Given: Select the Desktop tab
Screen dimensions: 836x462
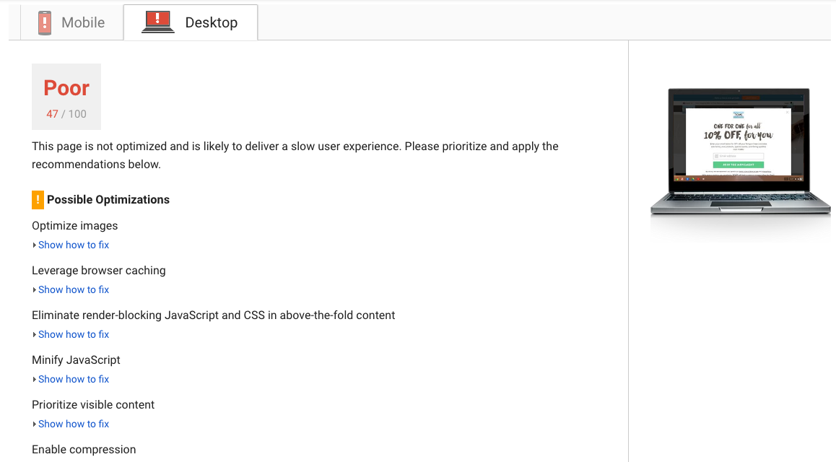Looking at the screenshot, I should (x=191, y=22).
